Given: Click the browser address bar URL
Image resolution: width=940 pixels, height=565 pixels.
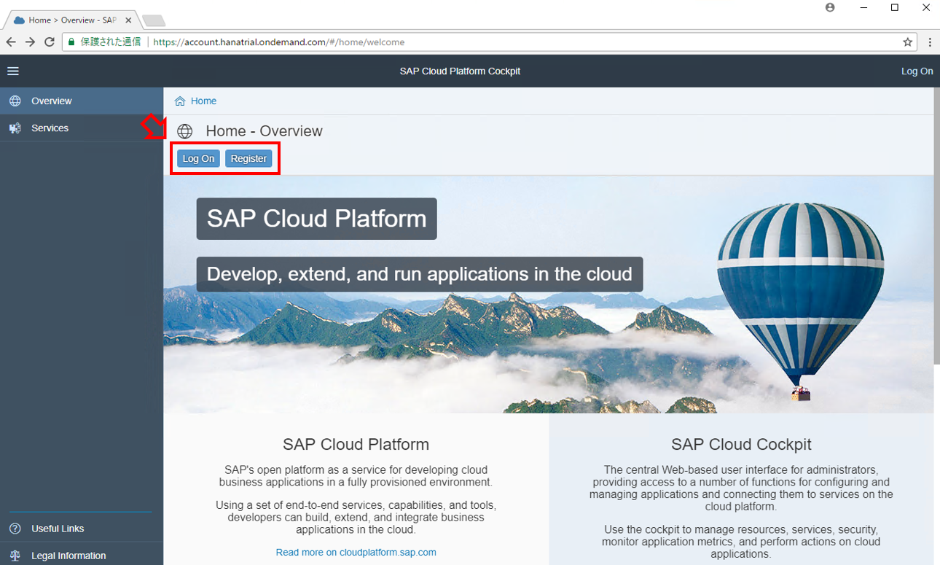Looking at the screenshot, I should (x=279, y=42).
